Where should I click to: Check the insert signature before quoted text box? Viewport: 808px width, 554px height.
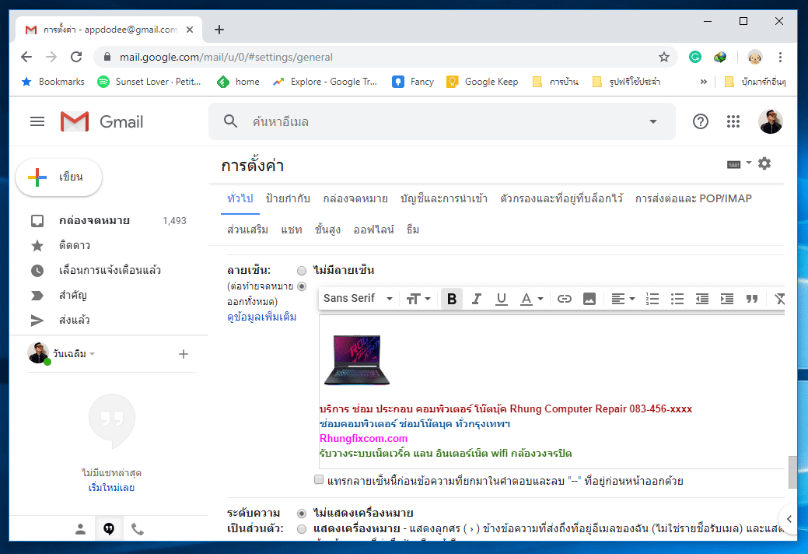[x=319, y=480]
